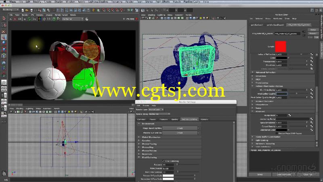Expand the Hardware Texturing section

253,144
